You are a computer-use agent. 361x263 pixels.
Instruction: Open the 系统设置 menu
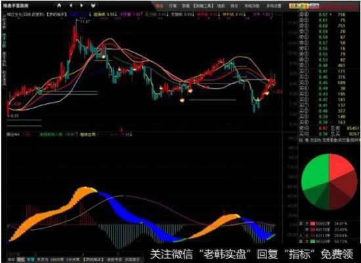[274, 6]
